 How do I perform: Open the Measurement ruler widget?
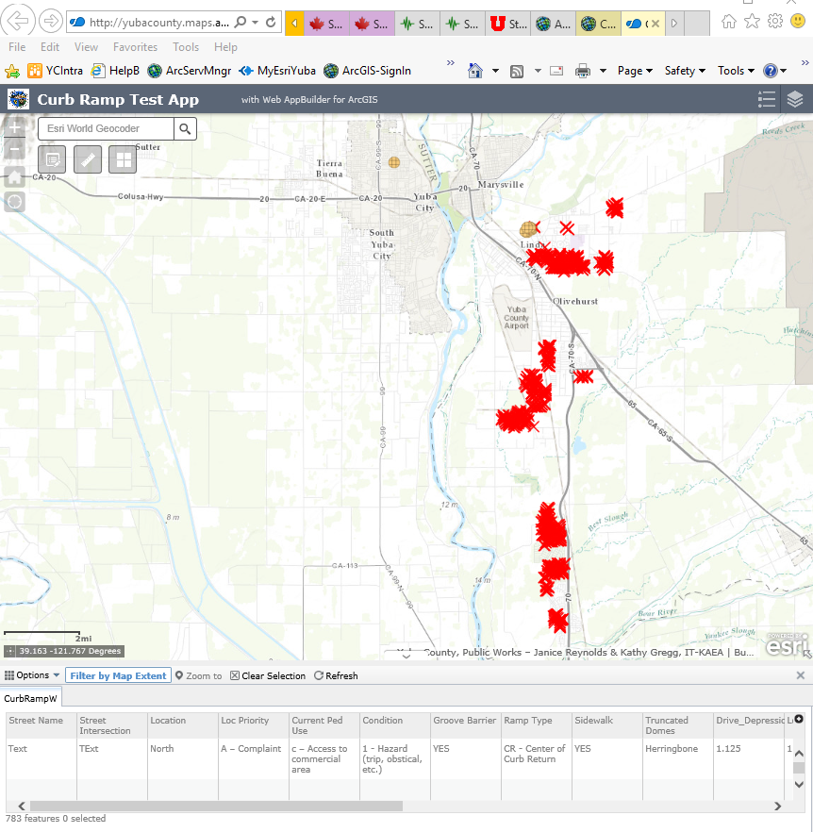tap(88, 159)
